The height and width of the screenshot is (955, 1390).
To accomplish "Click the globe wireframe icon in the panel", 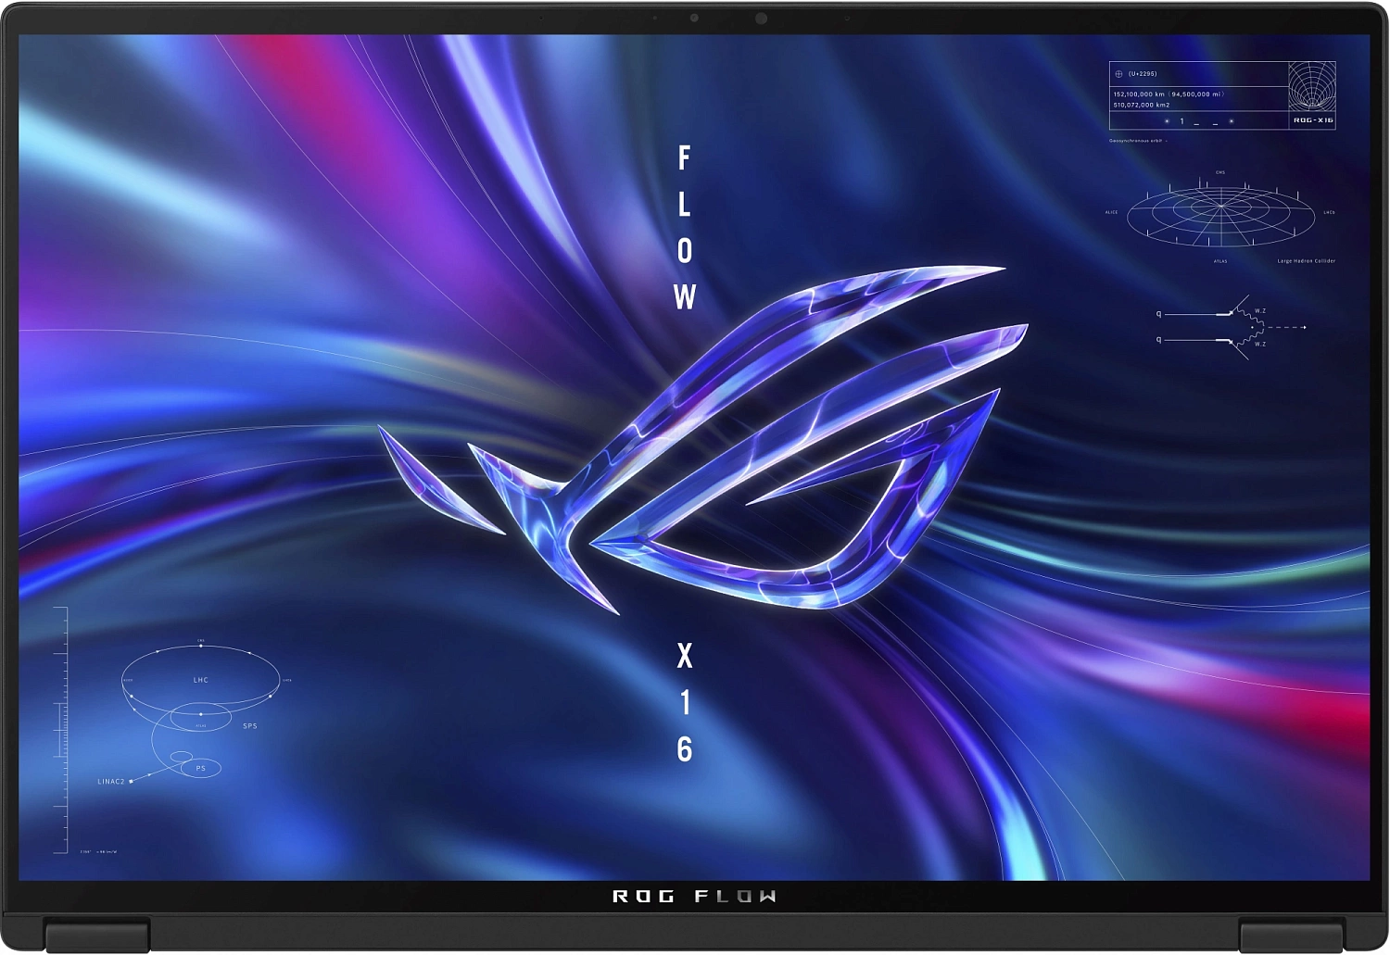I will pyautogui.click(x=1311, y=83).
